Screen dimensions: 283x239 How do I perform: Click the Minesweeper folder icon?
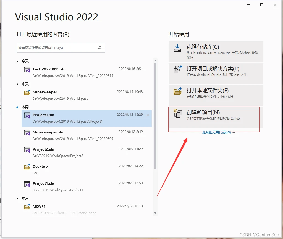(x=27, y=92)
